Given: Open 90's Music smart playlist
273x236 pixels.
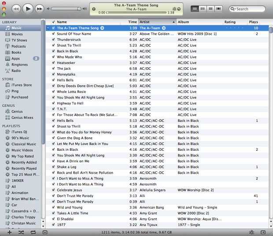Looking at the screenshot, I should click(21, 138).
